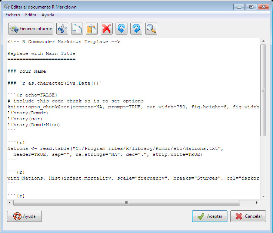The width and height of the screenshot is (273, 233).
Task: Click the 'library(Rcmdr)' line
Action: tap(28, 113)
